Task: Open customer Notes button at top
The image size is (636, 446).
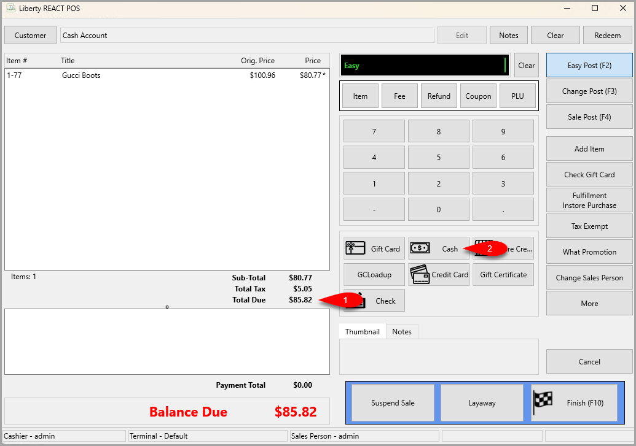Action: click(509, 35)
